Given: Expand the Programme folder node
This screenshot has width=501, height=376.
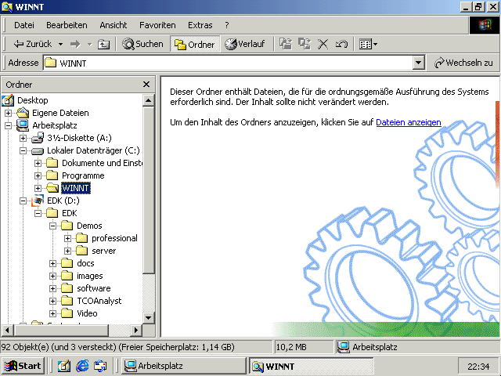Looking at the screenshot, I should (38, 175).
